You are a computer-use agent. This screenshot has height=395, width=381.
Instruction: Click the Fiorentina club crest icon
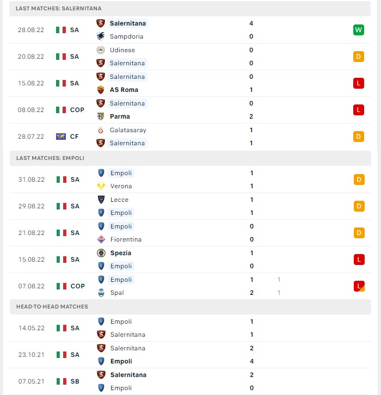[101, 239]
